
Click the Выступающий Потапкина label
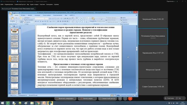[x=18, y=9]
